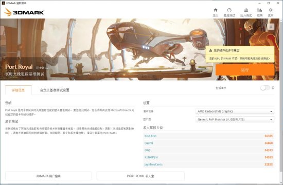Open OGS hall of fame entry

click(x=208, y=150)
